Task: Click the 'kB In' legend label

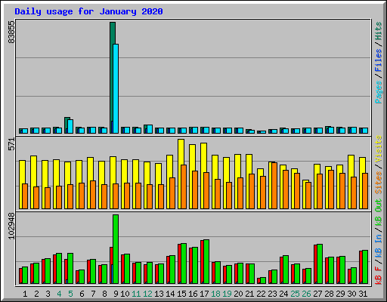Action: pos(378,246)
